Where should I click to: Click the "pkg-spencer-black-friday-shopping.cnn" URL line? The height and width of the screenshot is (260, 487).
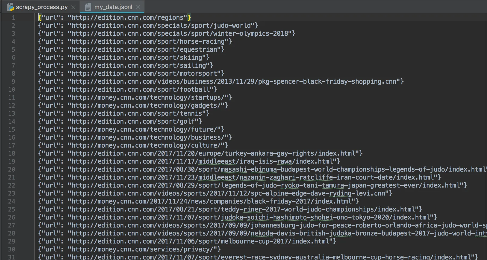[x=221, y=82]
